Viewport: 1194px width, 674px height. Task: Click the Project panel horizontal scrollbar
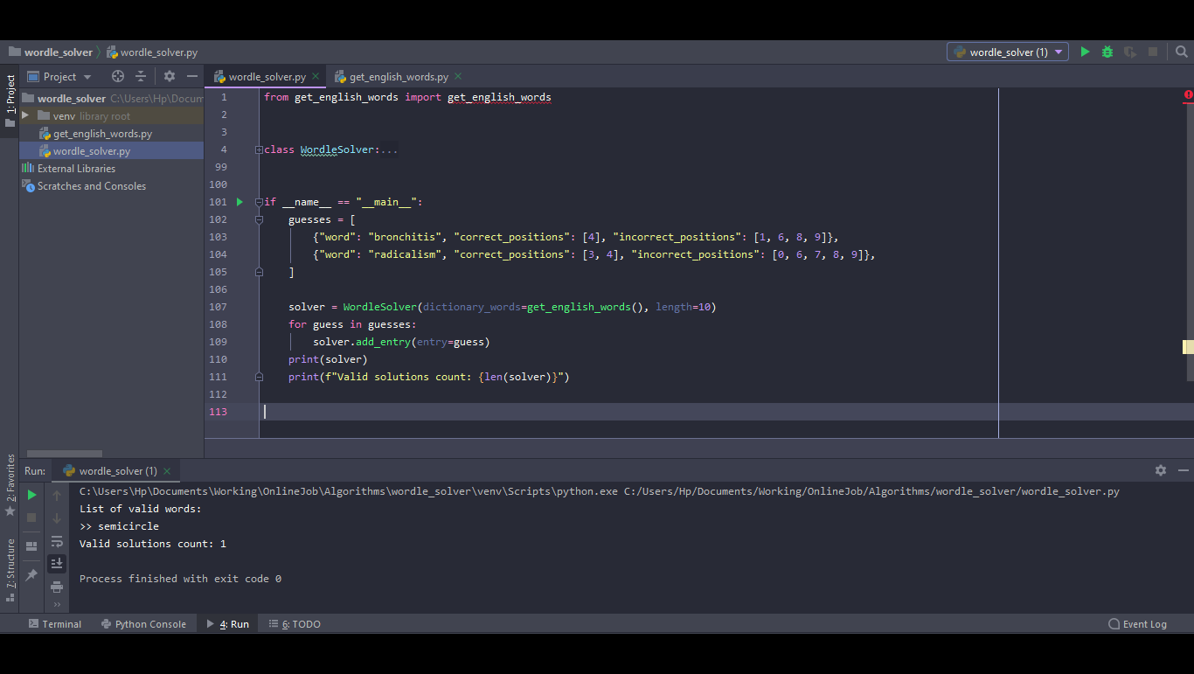coord(65,454)
